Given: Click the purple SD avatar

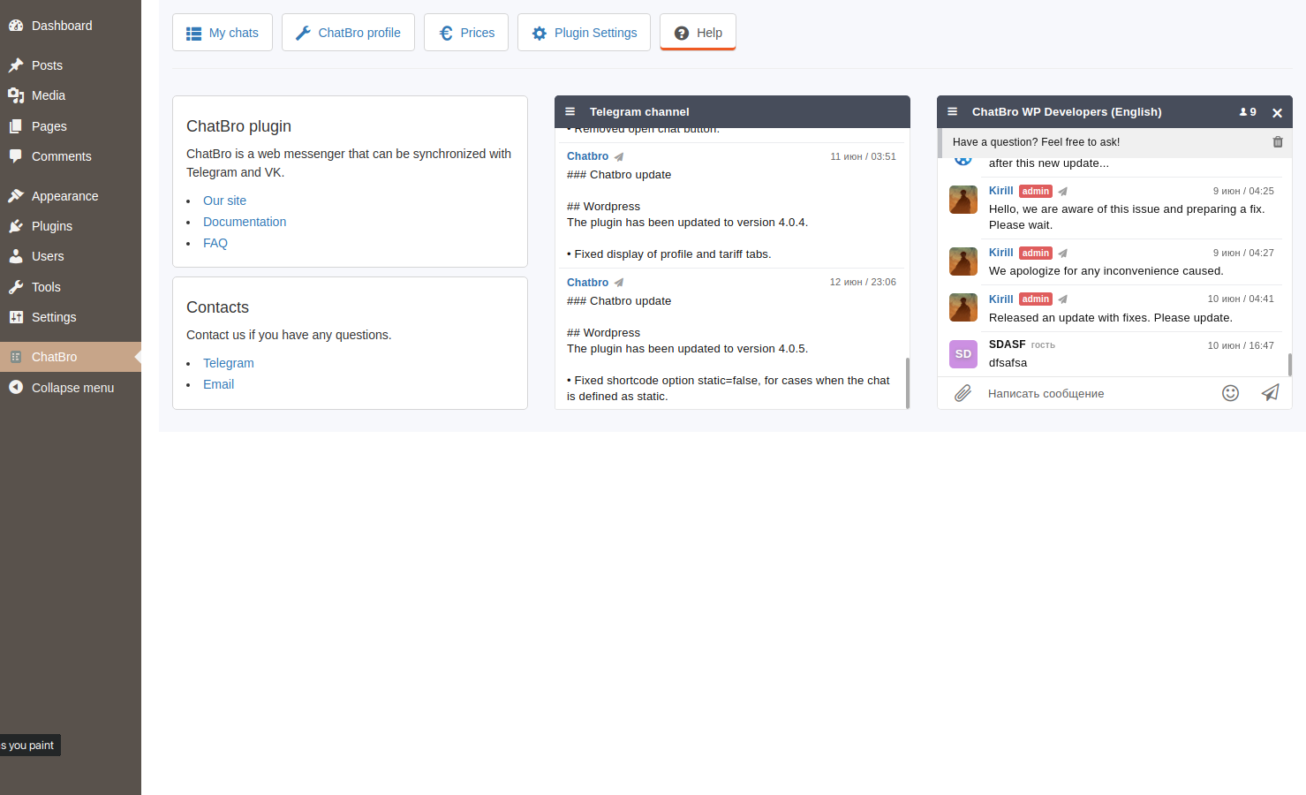Looking at the screenshot, I should pyautogui.click(x=963, y=354).
